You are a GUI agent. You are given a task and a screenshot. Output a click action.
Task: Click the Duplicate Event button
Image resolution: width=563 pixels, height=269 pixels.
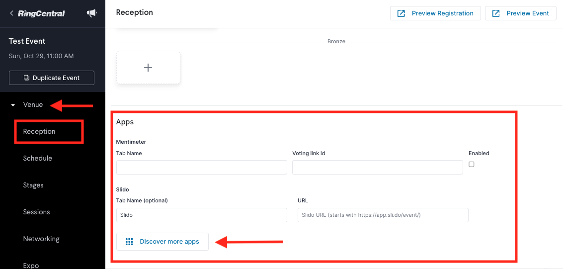[x=52, y=78]
